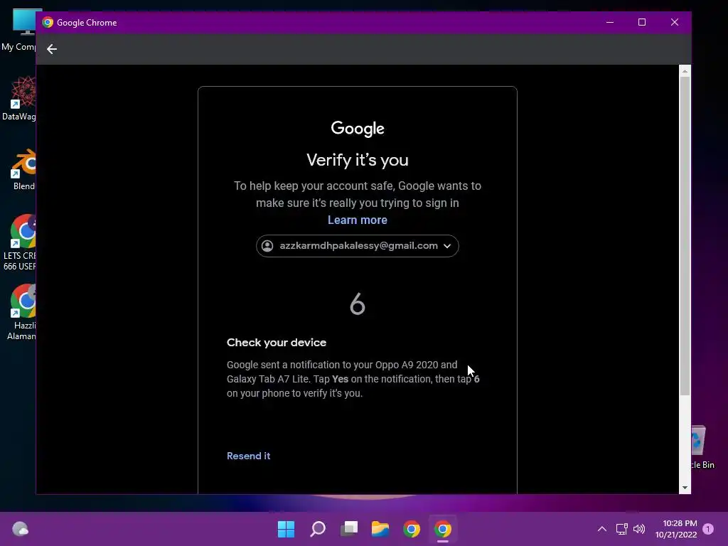Select the active Chrome taskbar icon
Screen dimensions: 728x546
[x=443, y=529]
